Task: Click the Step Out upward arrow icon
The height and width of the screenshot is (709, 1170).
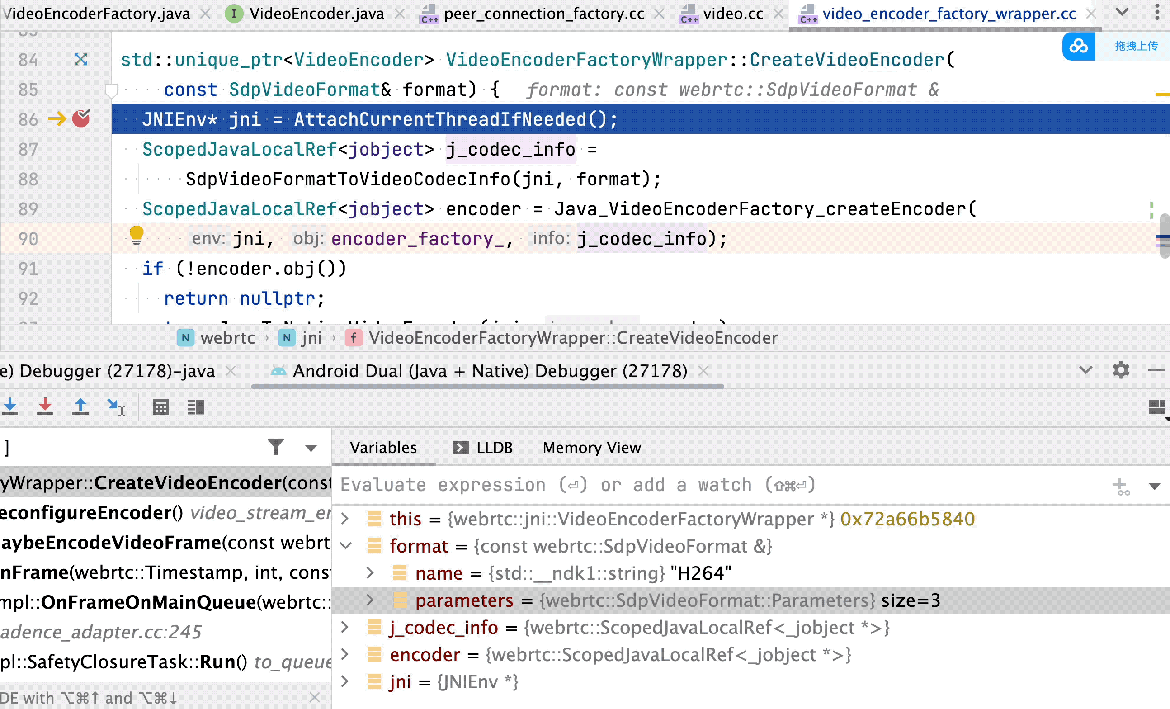Action: coord(80,406)
